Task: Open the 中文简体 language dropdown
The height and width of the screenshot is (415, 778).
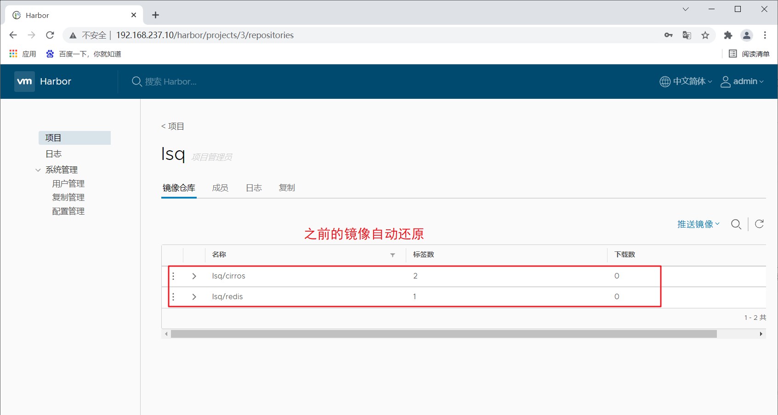Action: pos(686,82)
